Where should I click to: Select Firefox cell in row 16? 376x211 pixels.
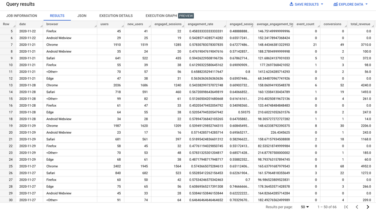(51, 105)
